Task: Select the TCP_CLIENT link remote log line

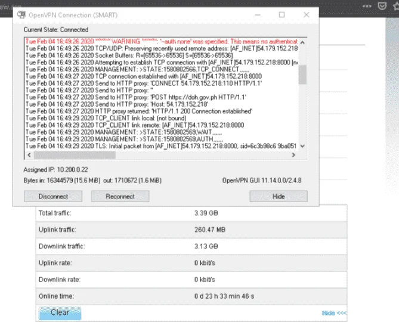Action: click(135, 125)
